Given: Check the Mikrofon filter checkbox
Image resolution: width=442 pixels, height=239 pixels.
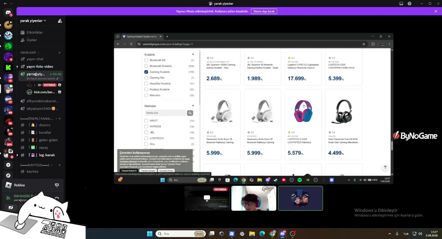Looking at the screenshot, I should pos(146,95).
